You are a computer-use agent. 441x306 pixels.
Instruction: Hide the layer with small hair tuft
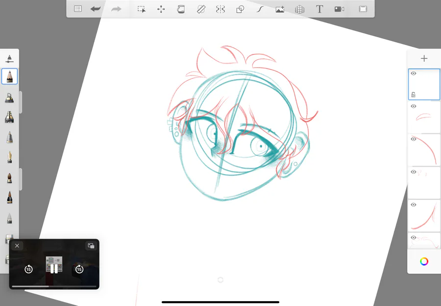coord(414,106)
